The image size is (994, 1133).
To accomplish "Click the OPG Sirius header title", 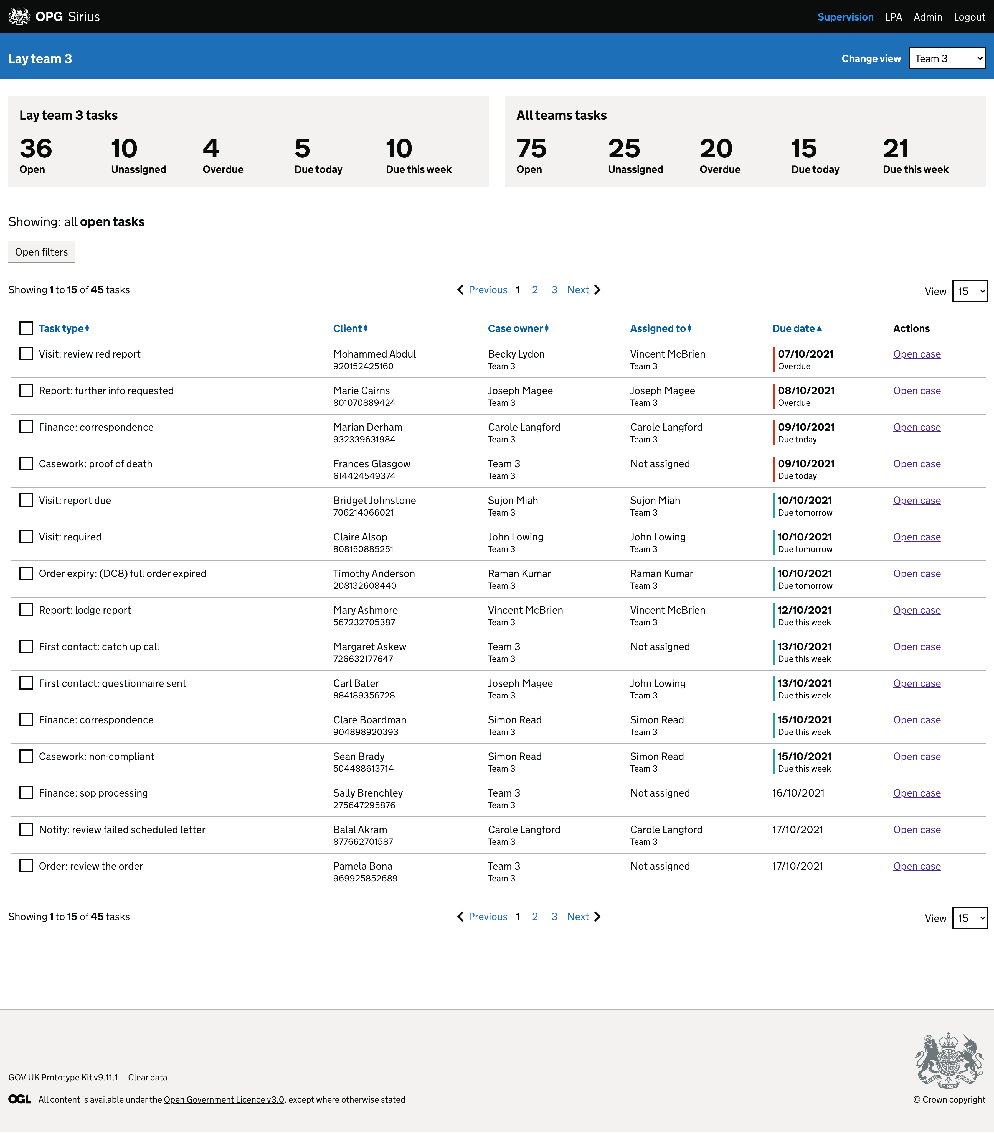I will (68, 17).
